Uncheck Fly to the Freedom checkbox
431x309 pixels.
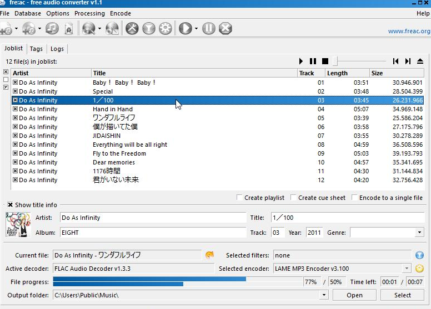pos(16,153)
